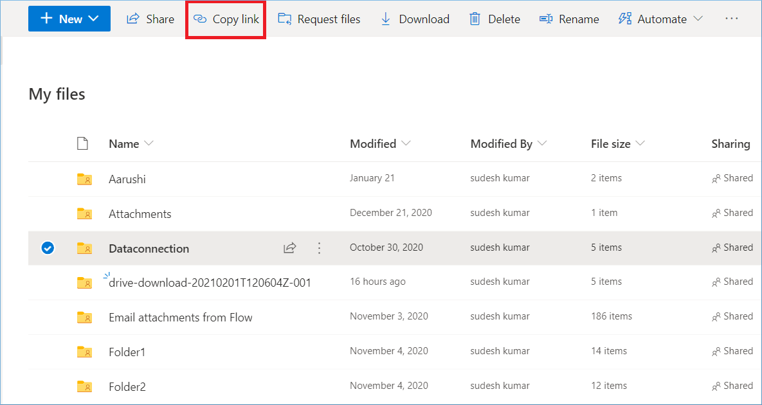This screenshot has height=405, width=762.
Task: Click the Share icon in the toolbar
Action: (x=133, y=19)
